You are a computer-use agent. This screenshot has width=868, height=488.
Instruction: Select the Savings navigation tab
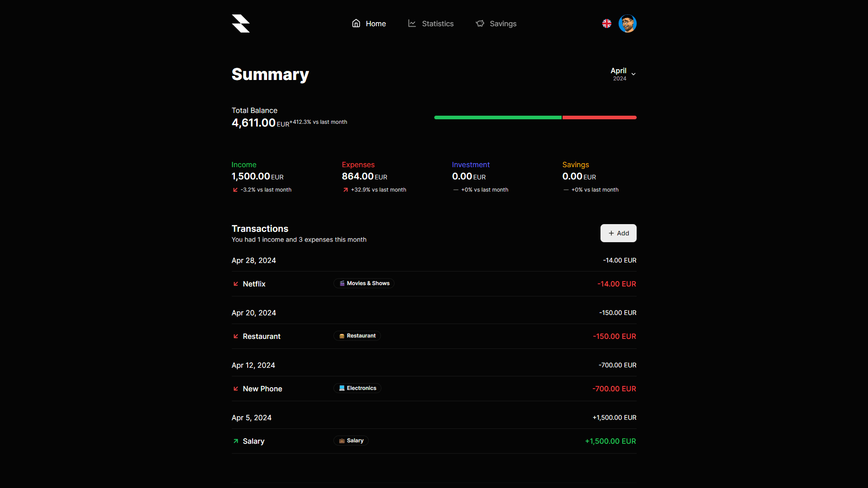(x=496, y=24)
